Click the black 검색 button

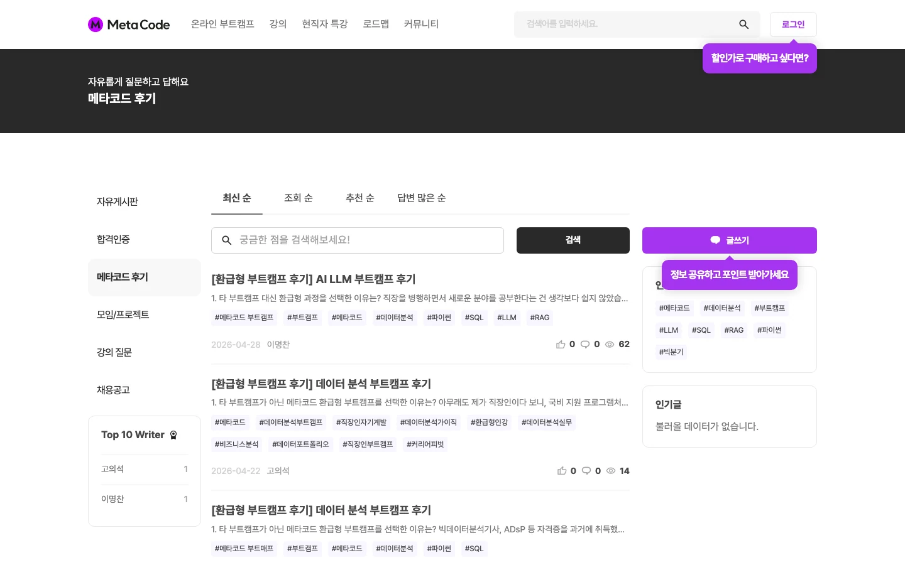tap(573, 240)
